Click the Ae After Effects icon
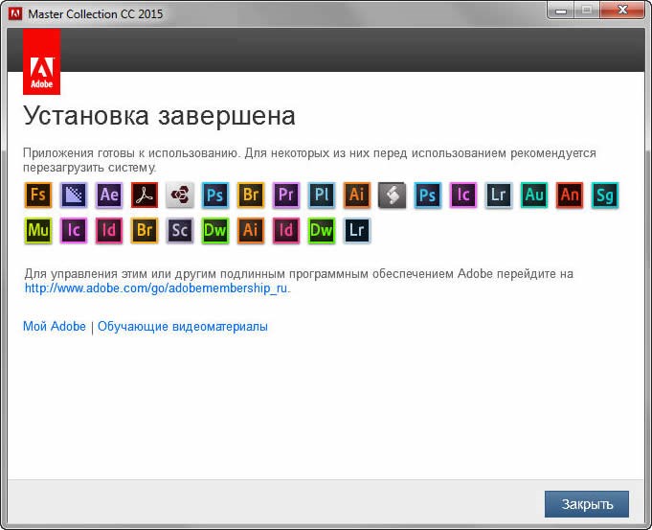 point(109,195)
